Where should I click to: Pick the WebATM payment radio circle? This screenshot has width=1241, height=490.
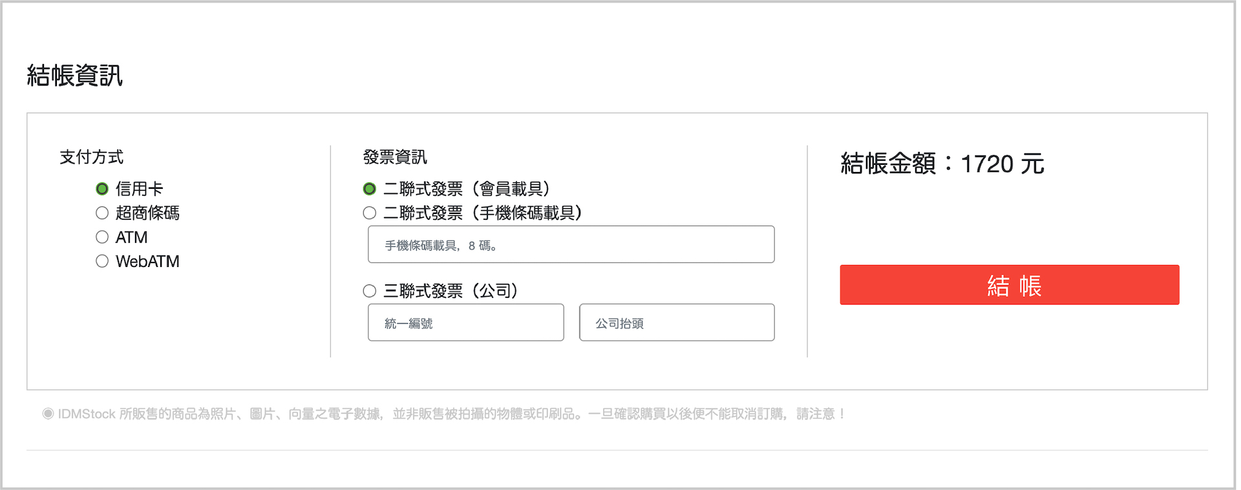coord(102,261)
